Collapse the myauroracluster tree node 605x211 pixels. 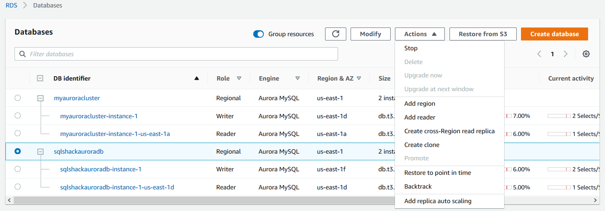point(40,98)
